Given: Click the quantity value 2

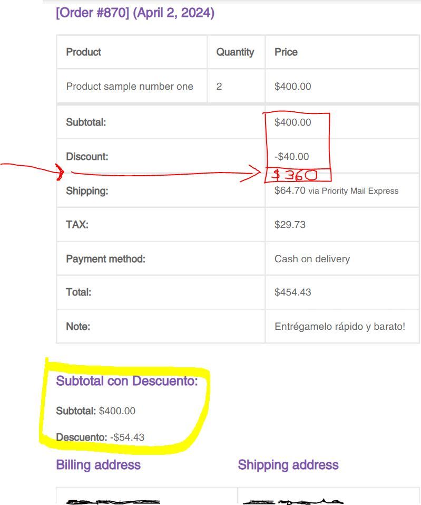Looking at the screenshot, I should 219,87.
